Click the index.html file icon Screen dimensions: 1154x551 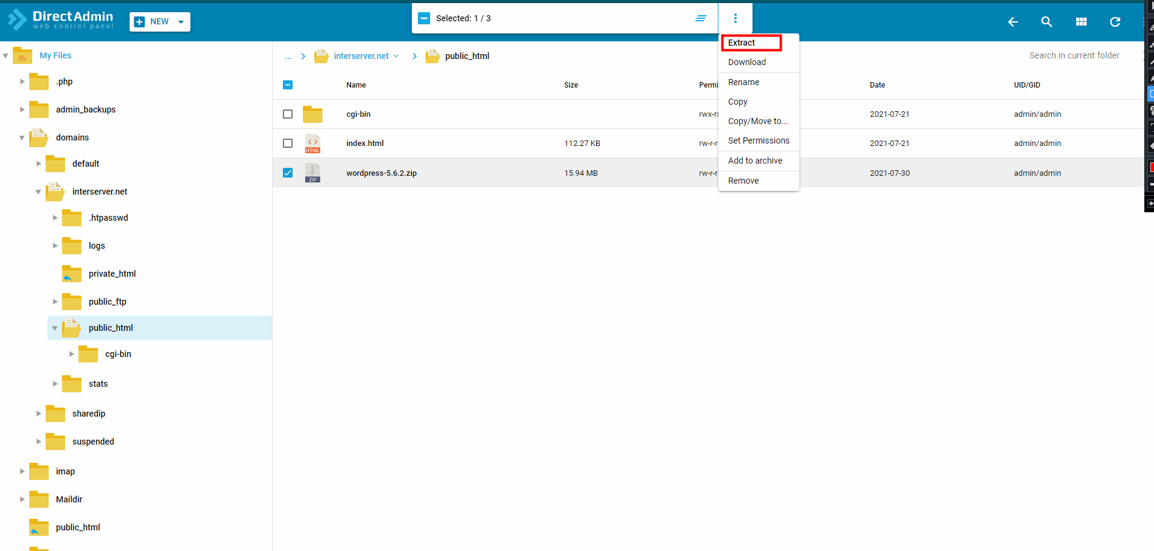[x=313, y=144]
